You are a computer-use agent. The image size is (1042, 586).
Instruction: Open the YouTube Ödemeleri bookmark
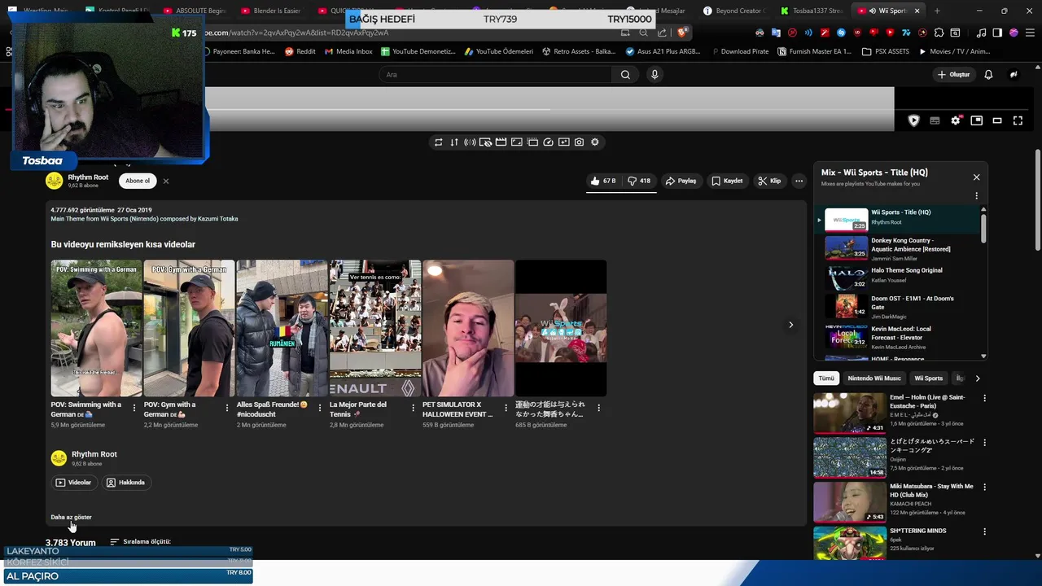[x=499, y=51]
